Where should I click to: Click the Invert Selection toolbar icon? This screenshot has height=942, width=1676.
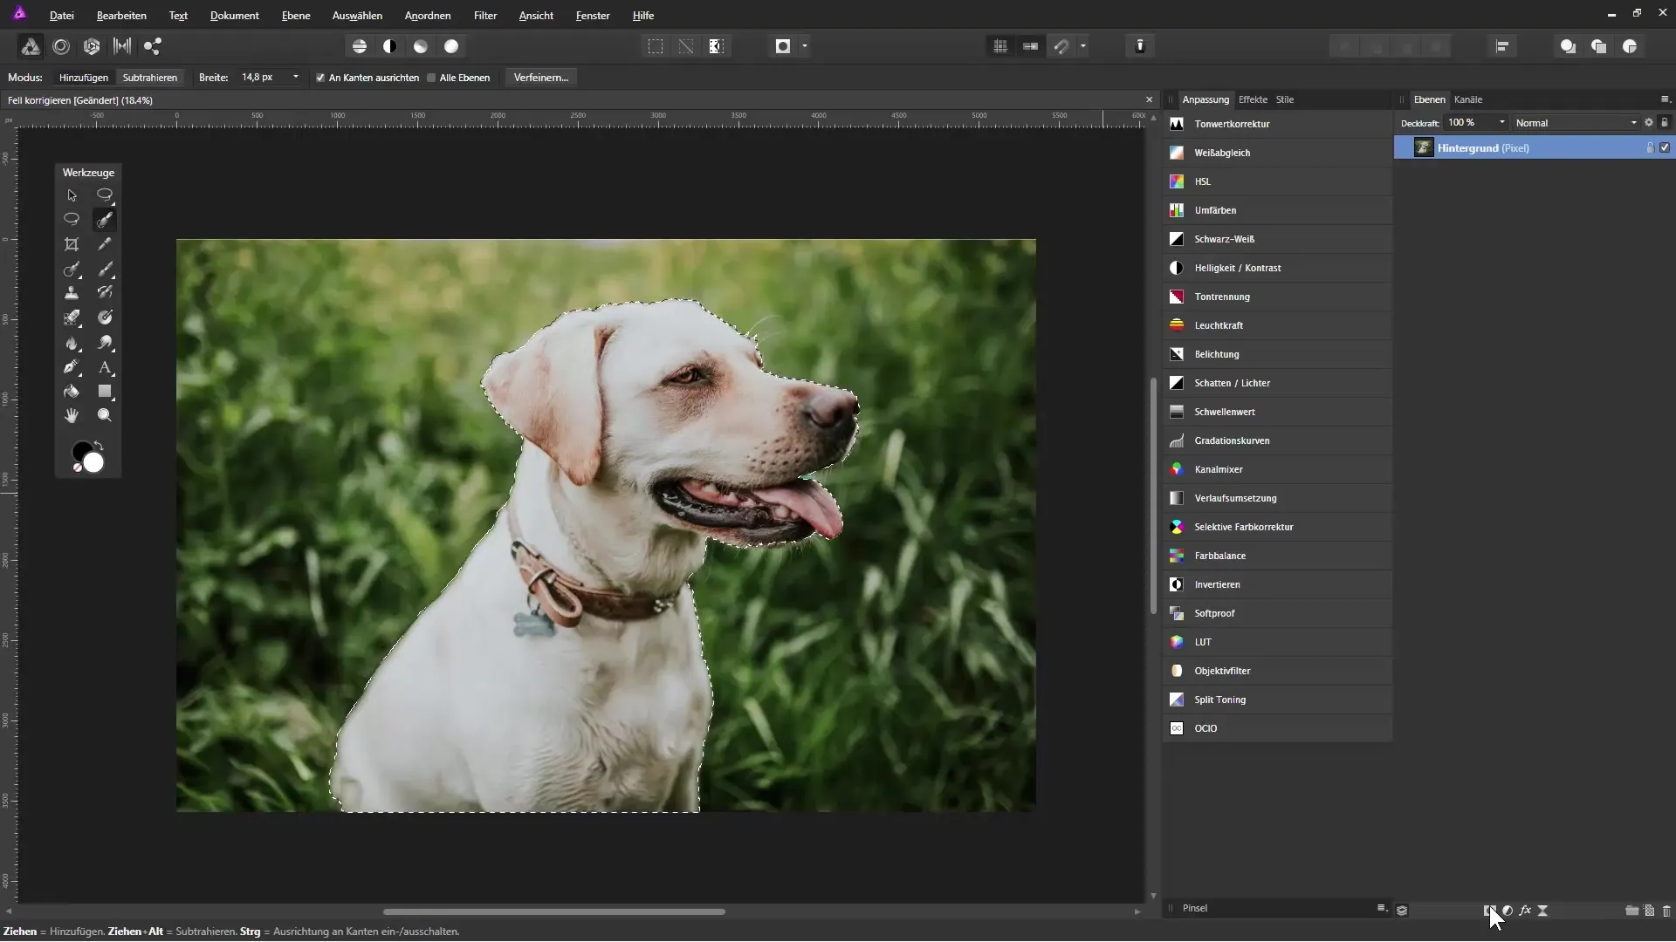(717, 46)
